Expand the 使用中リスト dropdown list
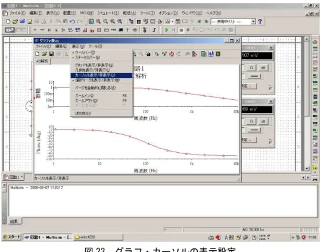This screenshot has width=321, height=252. (254, 21)
